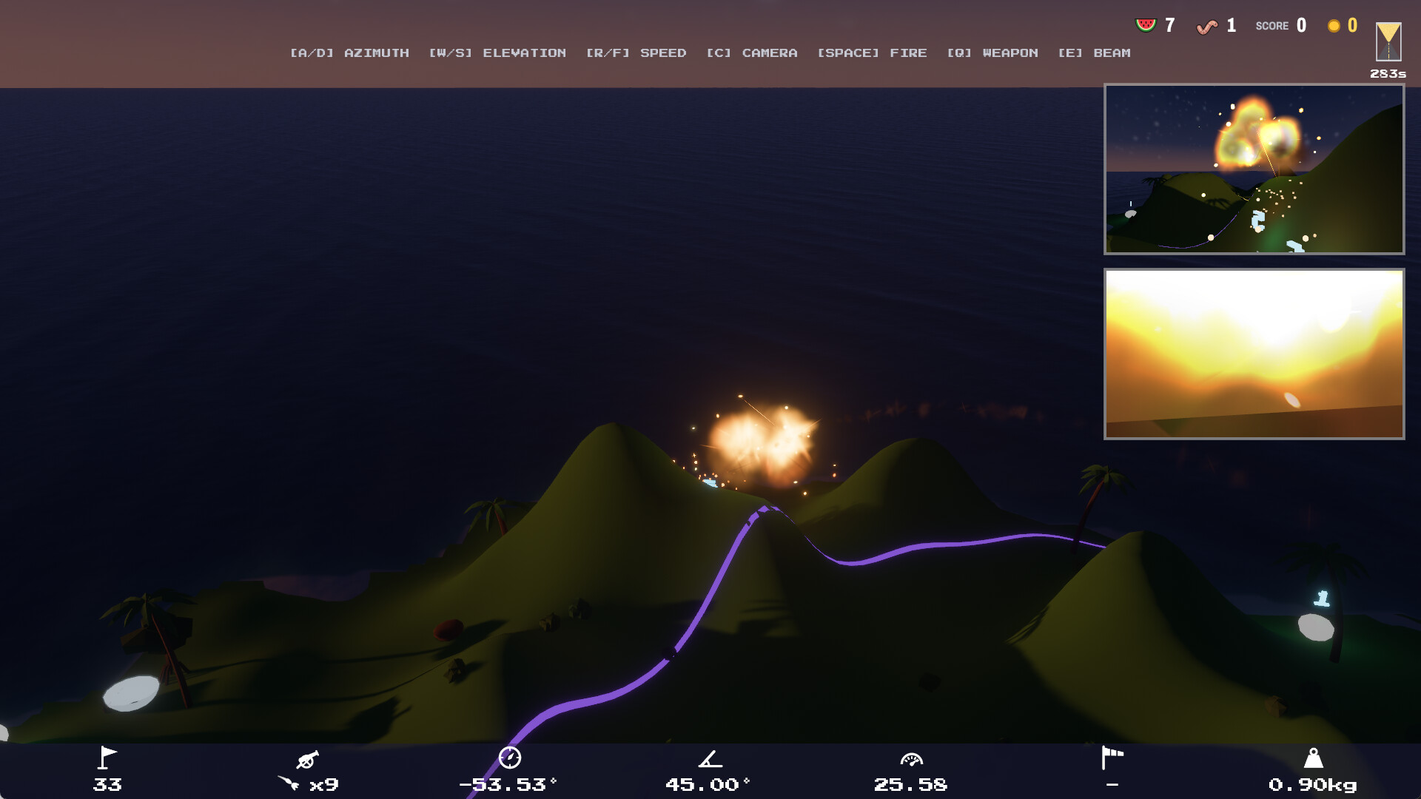Click the x9 ammo count
Screen dimensions: 1421x799
point(324,784)
